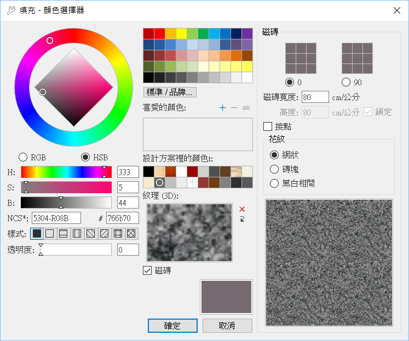Choose the horizontal split style icon
Screen dimensions: 409x341
coord(63,234)
